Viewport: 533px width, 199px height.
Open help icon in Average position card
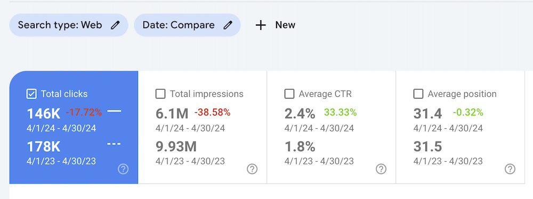click(510, 169)
